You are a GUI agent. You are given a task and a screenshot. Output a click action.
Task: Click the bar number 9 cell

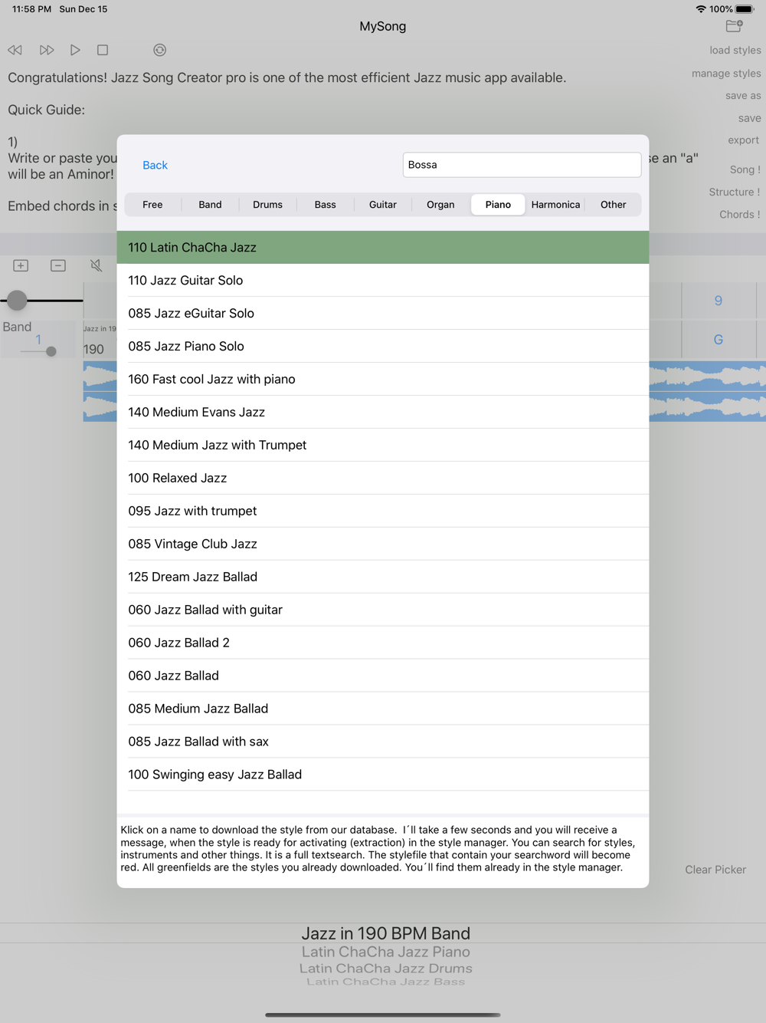[x=719, y=301]
